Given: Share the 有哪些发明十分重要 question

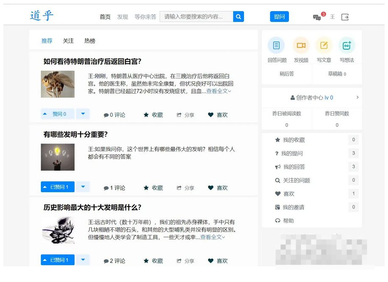Looking at the screenshot, I should tap(186, 188).
